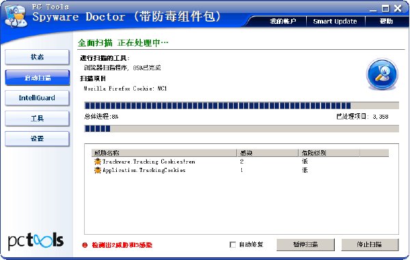The height and width of the screenshot is (260, 410).
Task: Click the Mozilla Firefox Cookie scan item text
Action: [x=125, y=89]
